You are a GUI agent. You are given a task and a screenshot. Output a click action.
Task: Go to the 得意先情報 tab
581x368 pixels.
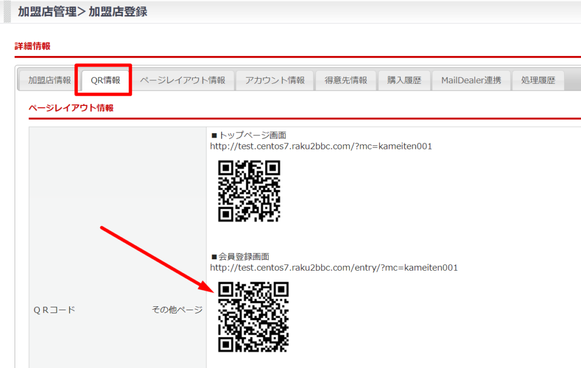pyautogui.click(x=346, y=80)
